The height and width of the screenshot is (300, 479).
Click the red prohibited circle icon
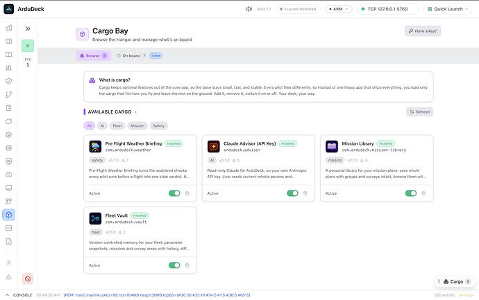pos(28,279)
